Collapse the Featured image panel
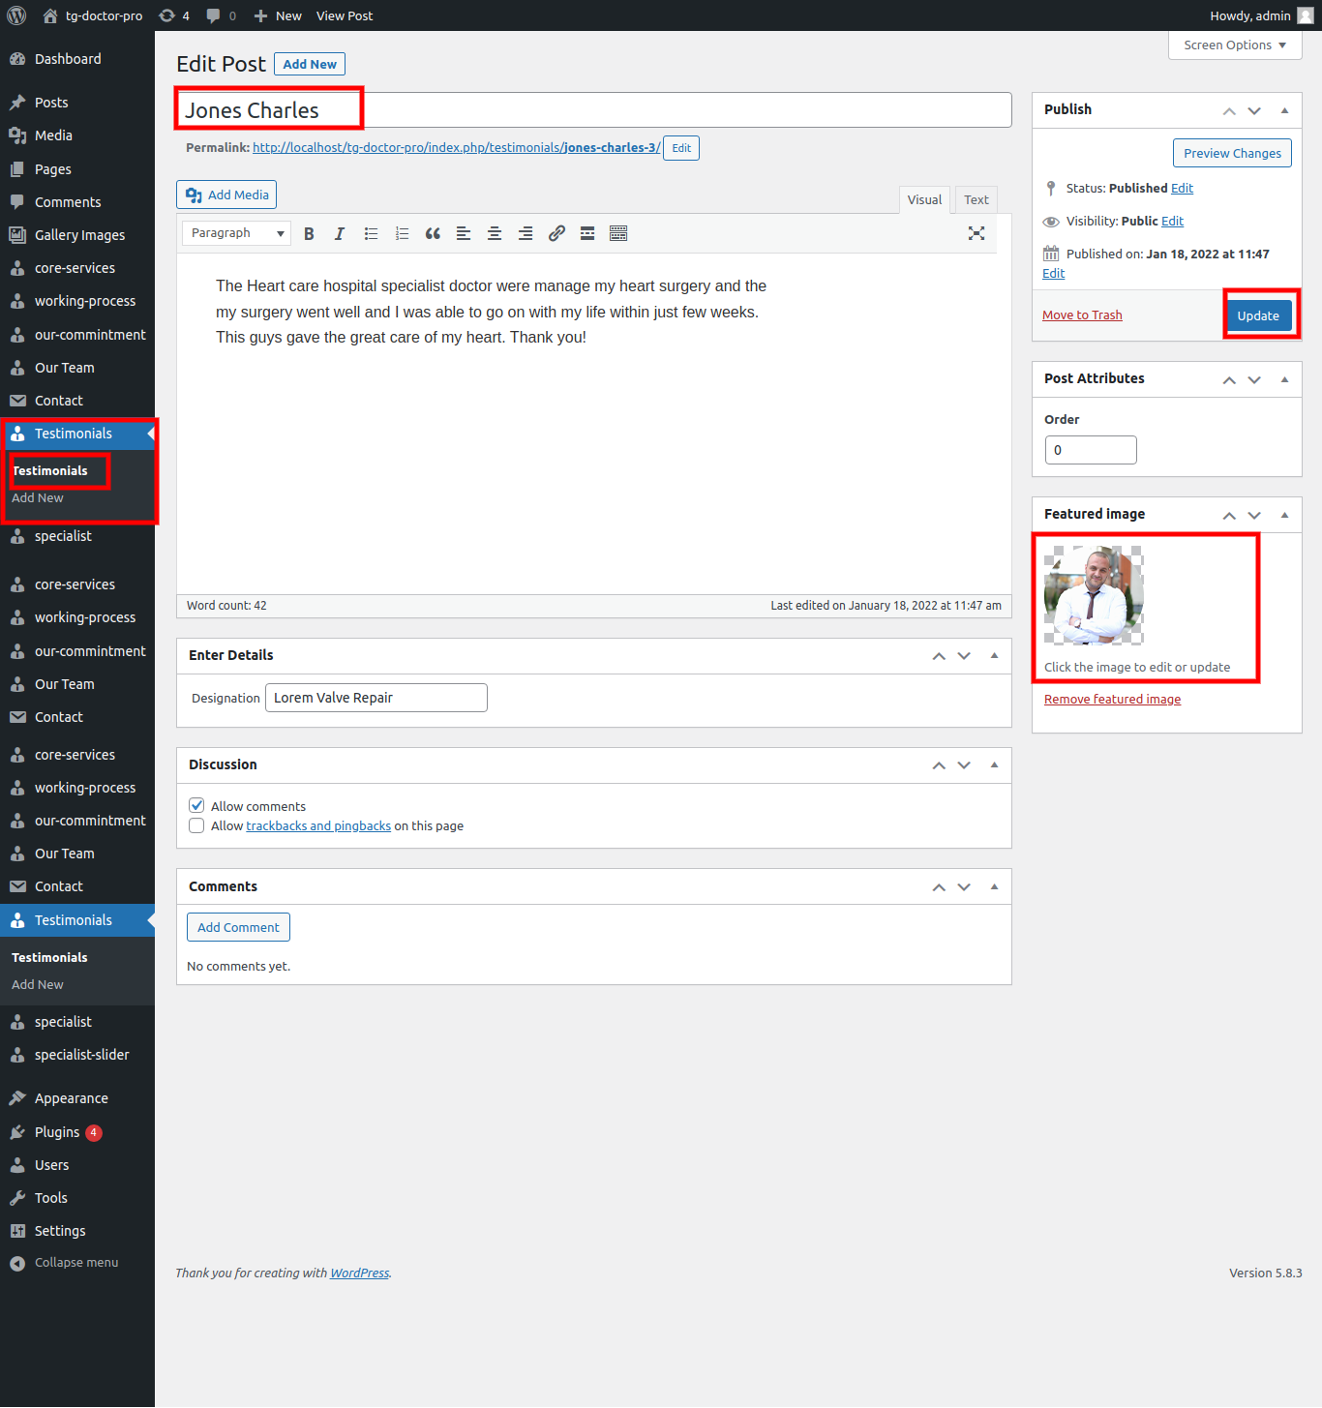 click(1284, 515)
